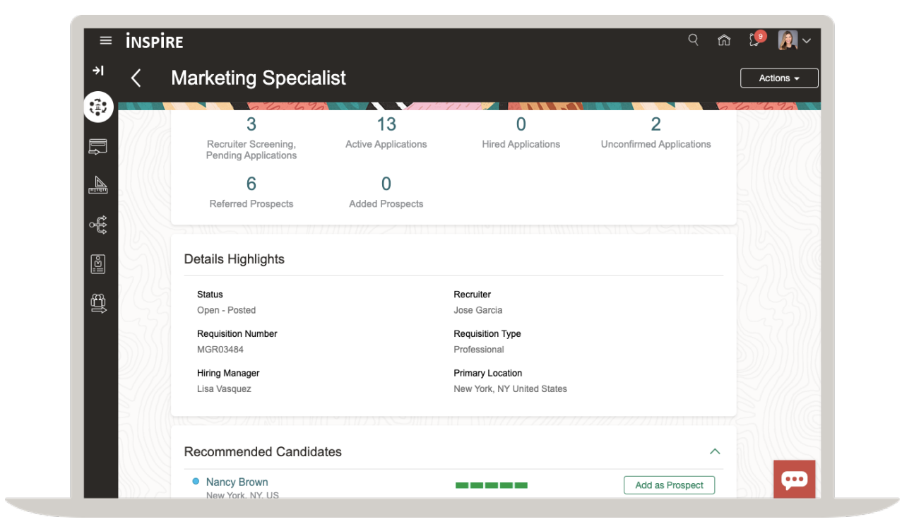
Task: Click Nancy Brown's green match score bars
Action: (x=491, y=485)
